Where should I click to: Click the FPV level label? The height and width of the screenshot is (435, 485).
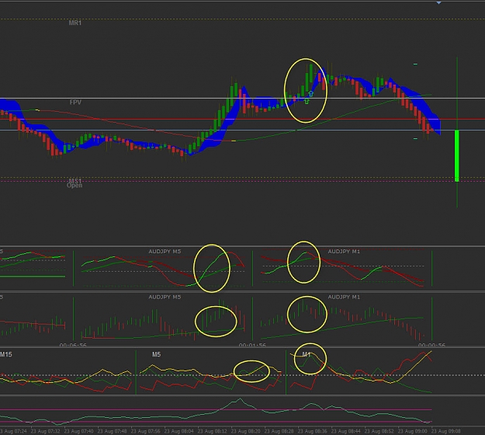[x=75, y=102]
